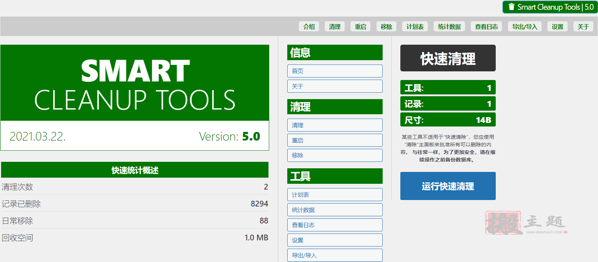This screenshot has width=598, height=262.
Task: Click the Smart Cleanup Tools 5.0 badge text
Action: pos(555,7)
